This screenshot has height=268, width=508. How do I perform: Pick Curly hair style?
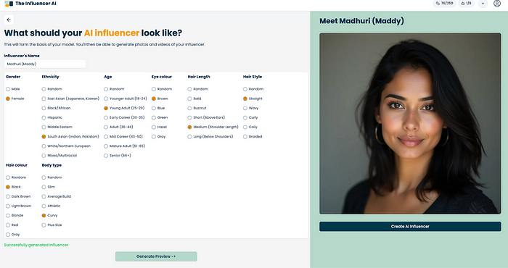[x=251, y=117]
